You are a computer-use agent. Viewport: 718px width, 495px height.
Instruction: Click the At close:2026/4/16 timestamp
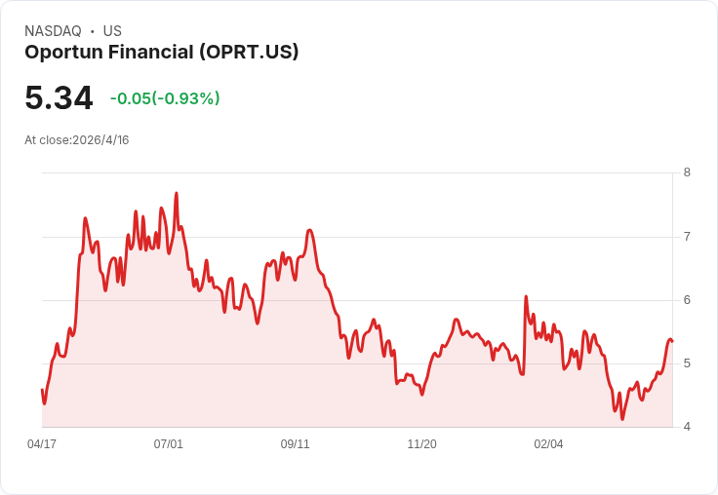(x=77, y=140)
